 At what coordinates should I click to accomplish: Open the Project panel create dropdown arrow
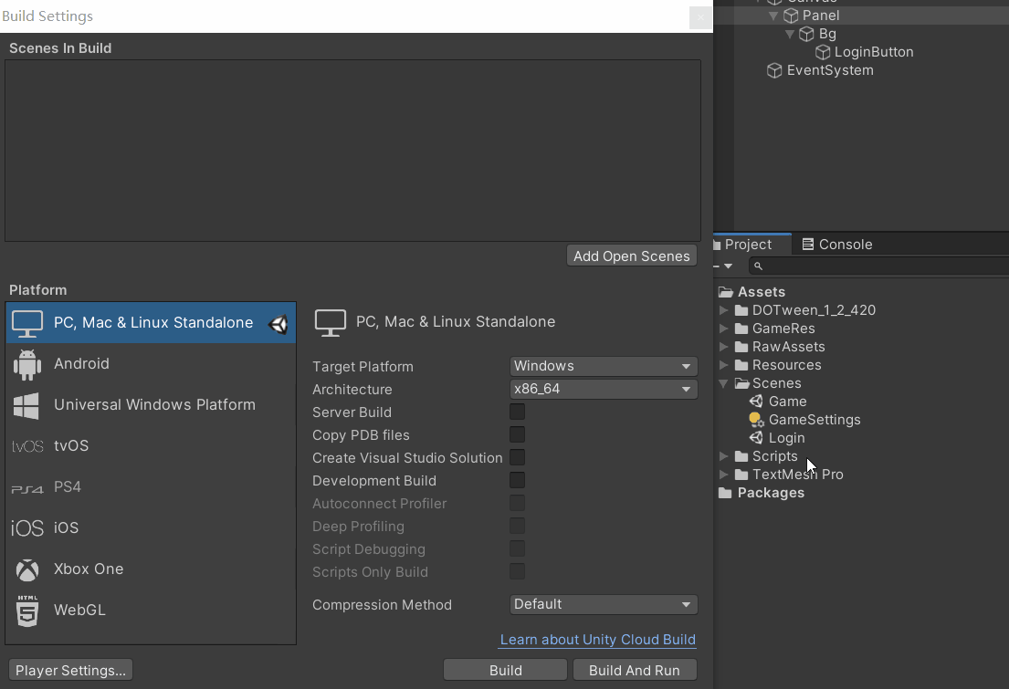point(728,266)
